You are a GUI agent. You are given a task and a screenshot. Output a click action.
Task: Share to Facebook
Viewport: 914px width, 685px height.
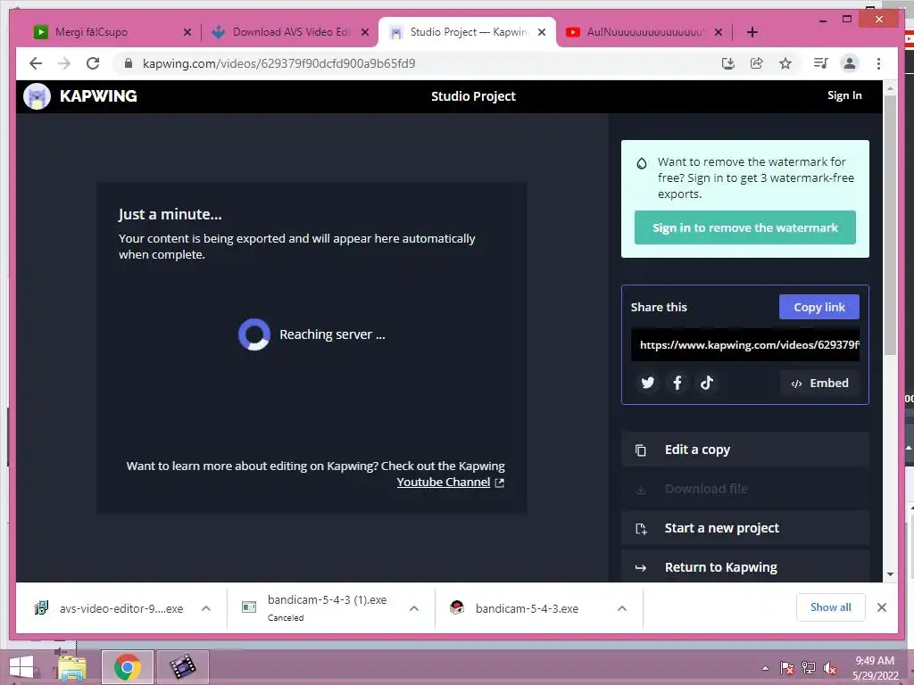[677, 383]
